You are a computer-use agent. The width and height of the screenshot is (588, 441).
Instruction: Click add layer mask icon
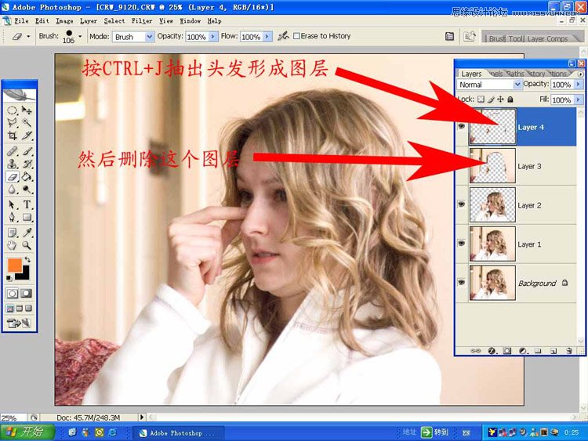507,351
